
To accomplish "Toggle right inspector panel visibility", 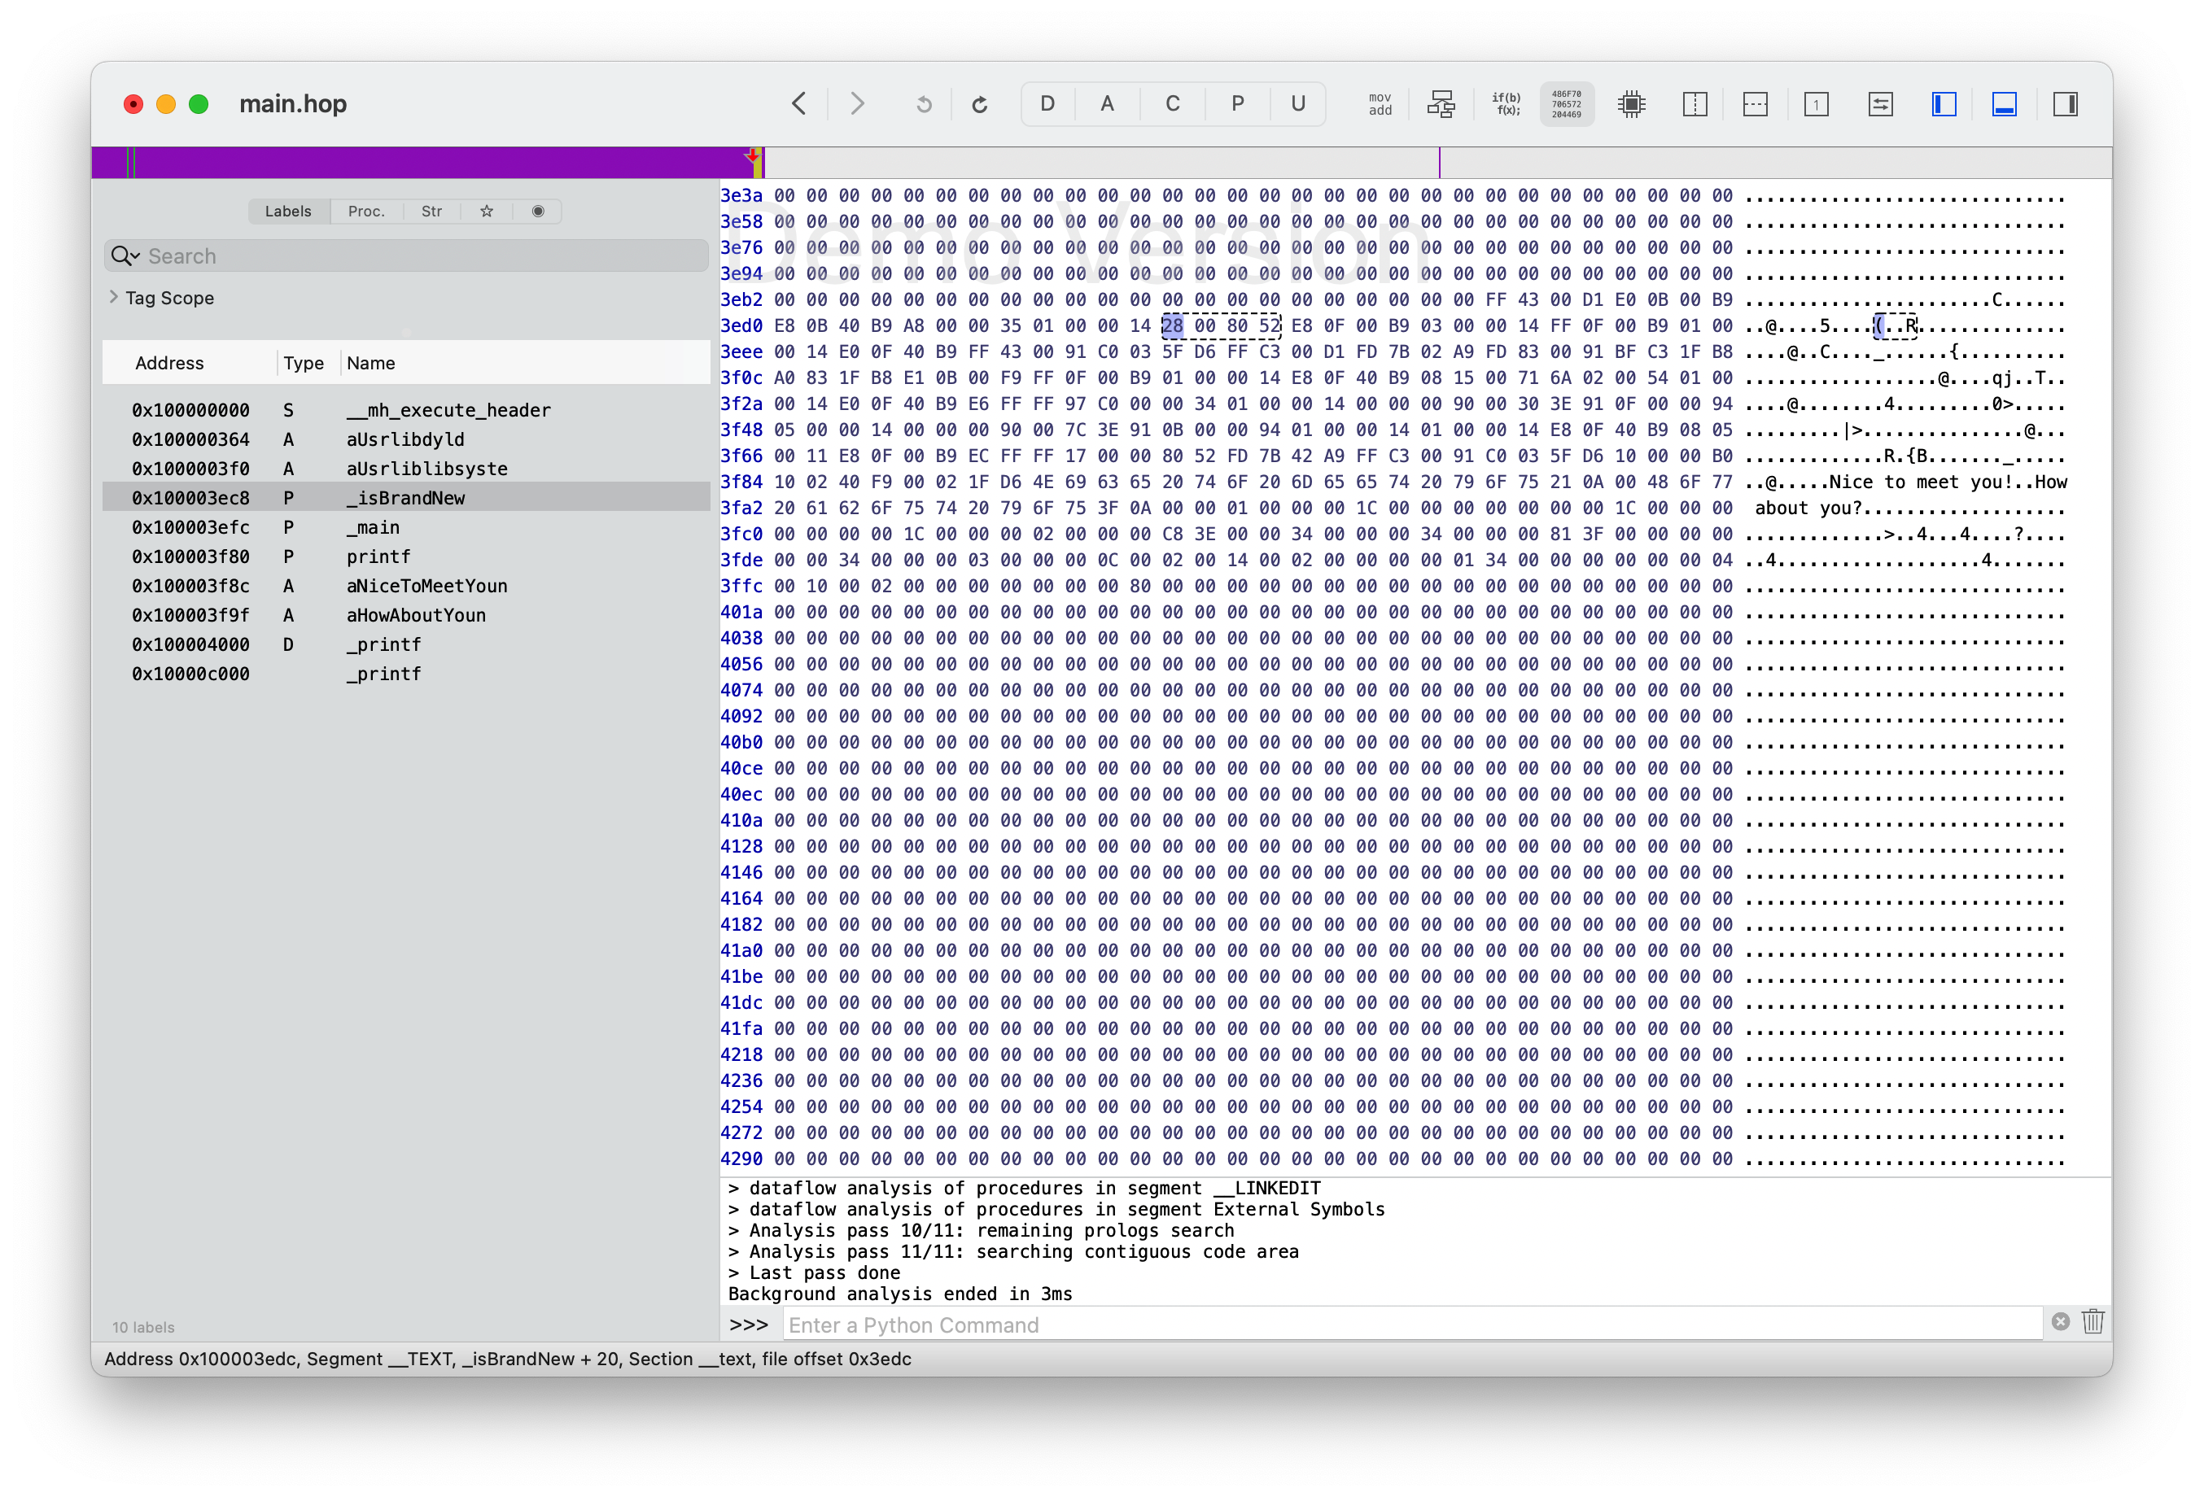I will click(2065, 104).
